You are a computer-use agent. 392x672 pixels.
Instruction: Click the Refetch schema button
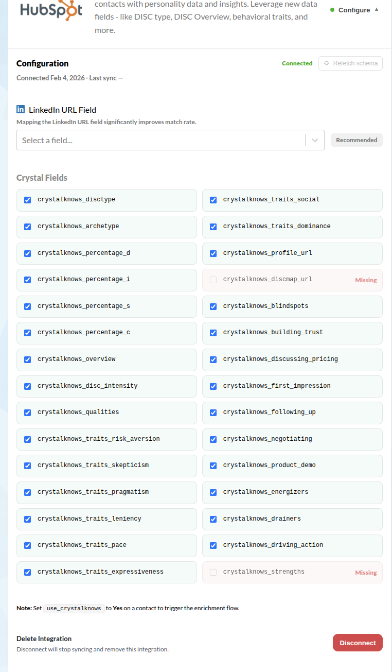click(350, 63)
